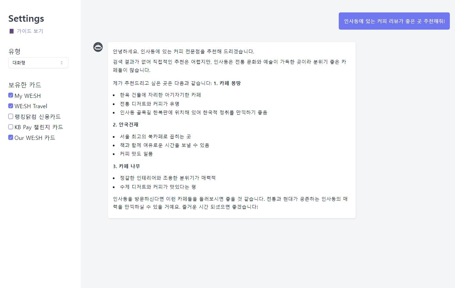Click the user message bubble about 인사동 커피
Screen dimensions: 455x288
(394, 21)
